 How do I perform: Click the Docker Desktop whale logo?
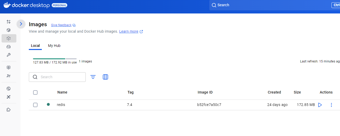[7, 5]
